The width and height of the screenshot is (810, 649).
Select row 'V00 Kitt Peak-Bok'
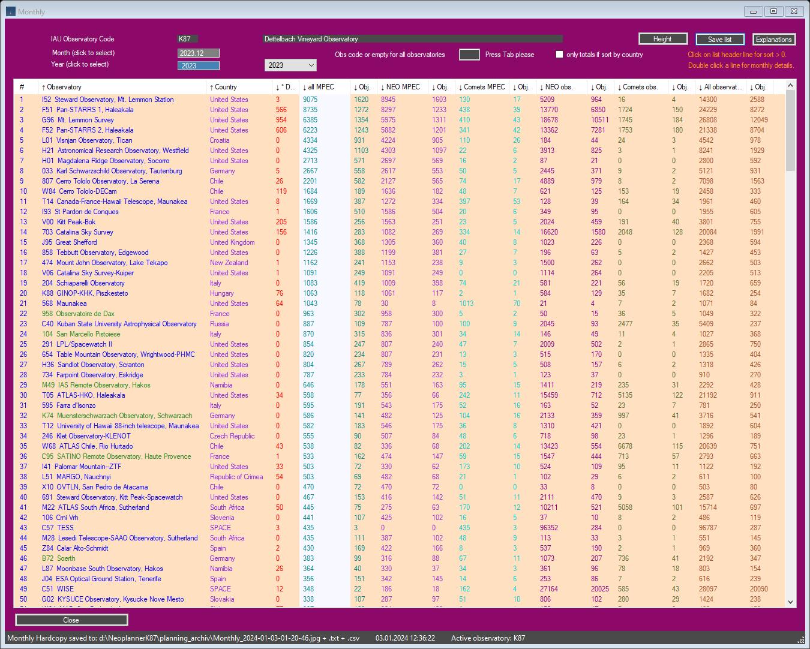click(399, 222)
